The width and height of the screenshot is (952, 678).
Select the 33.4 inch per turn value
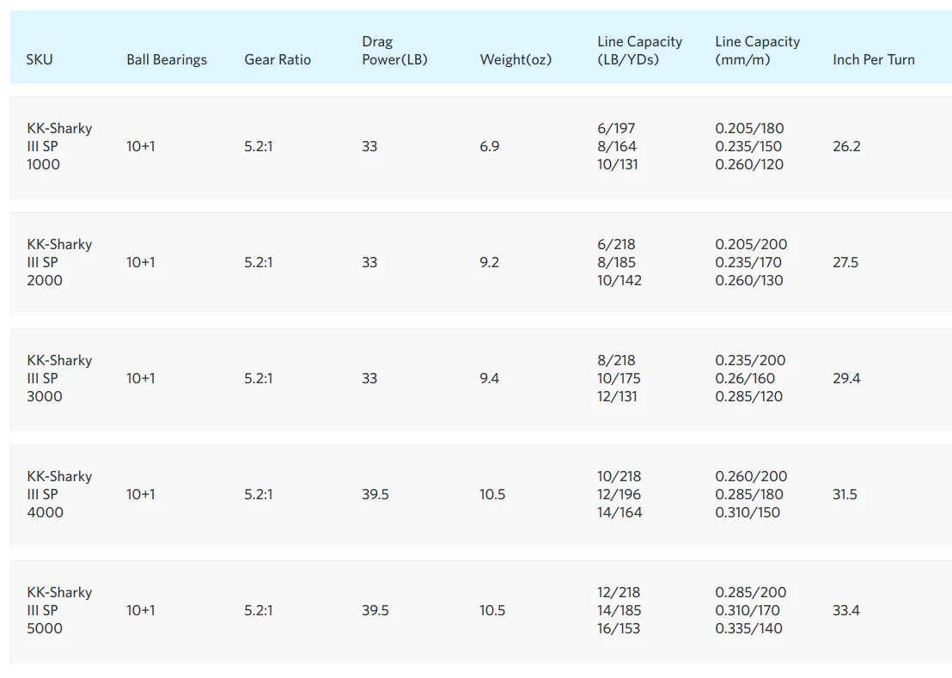pyautogui.click(x=846, y=610)
